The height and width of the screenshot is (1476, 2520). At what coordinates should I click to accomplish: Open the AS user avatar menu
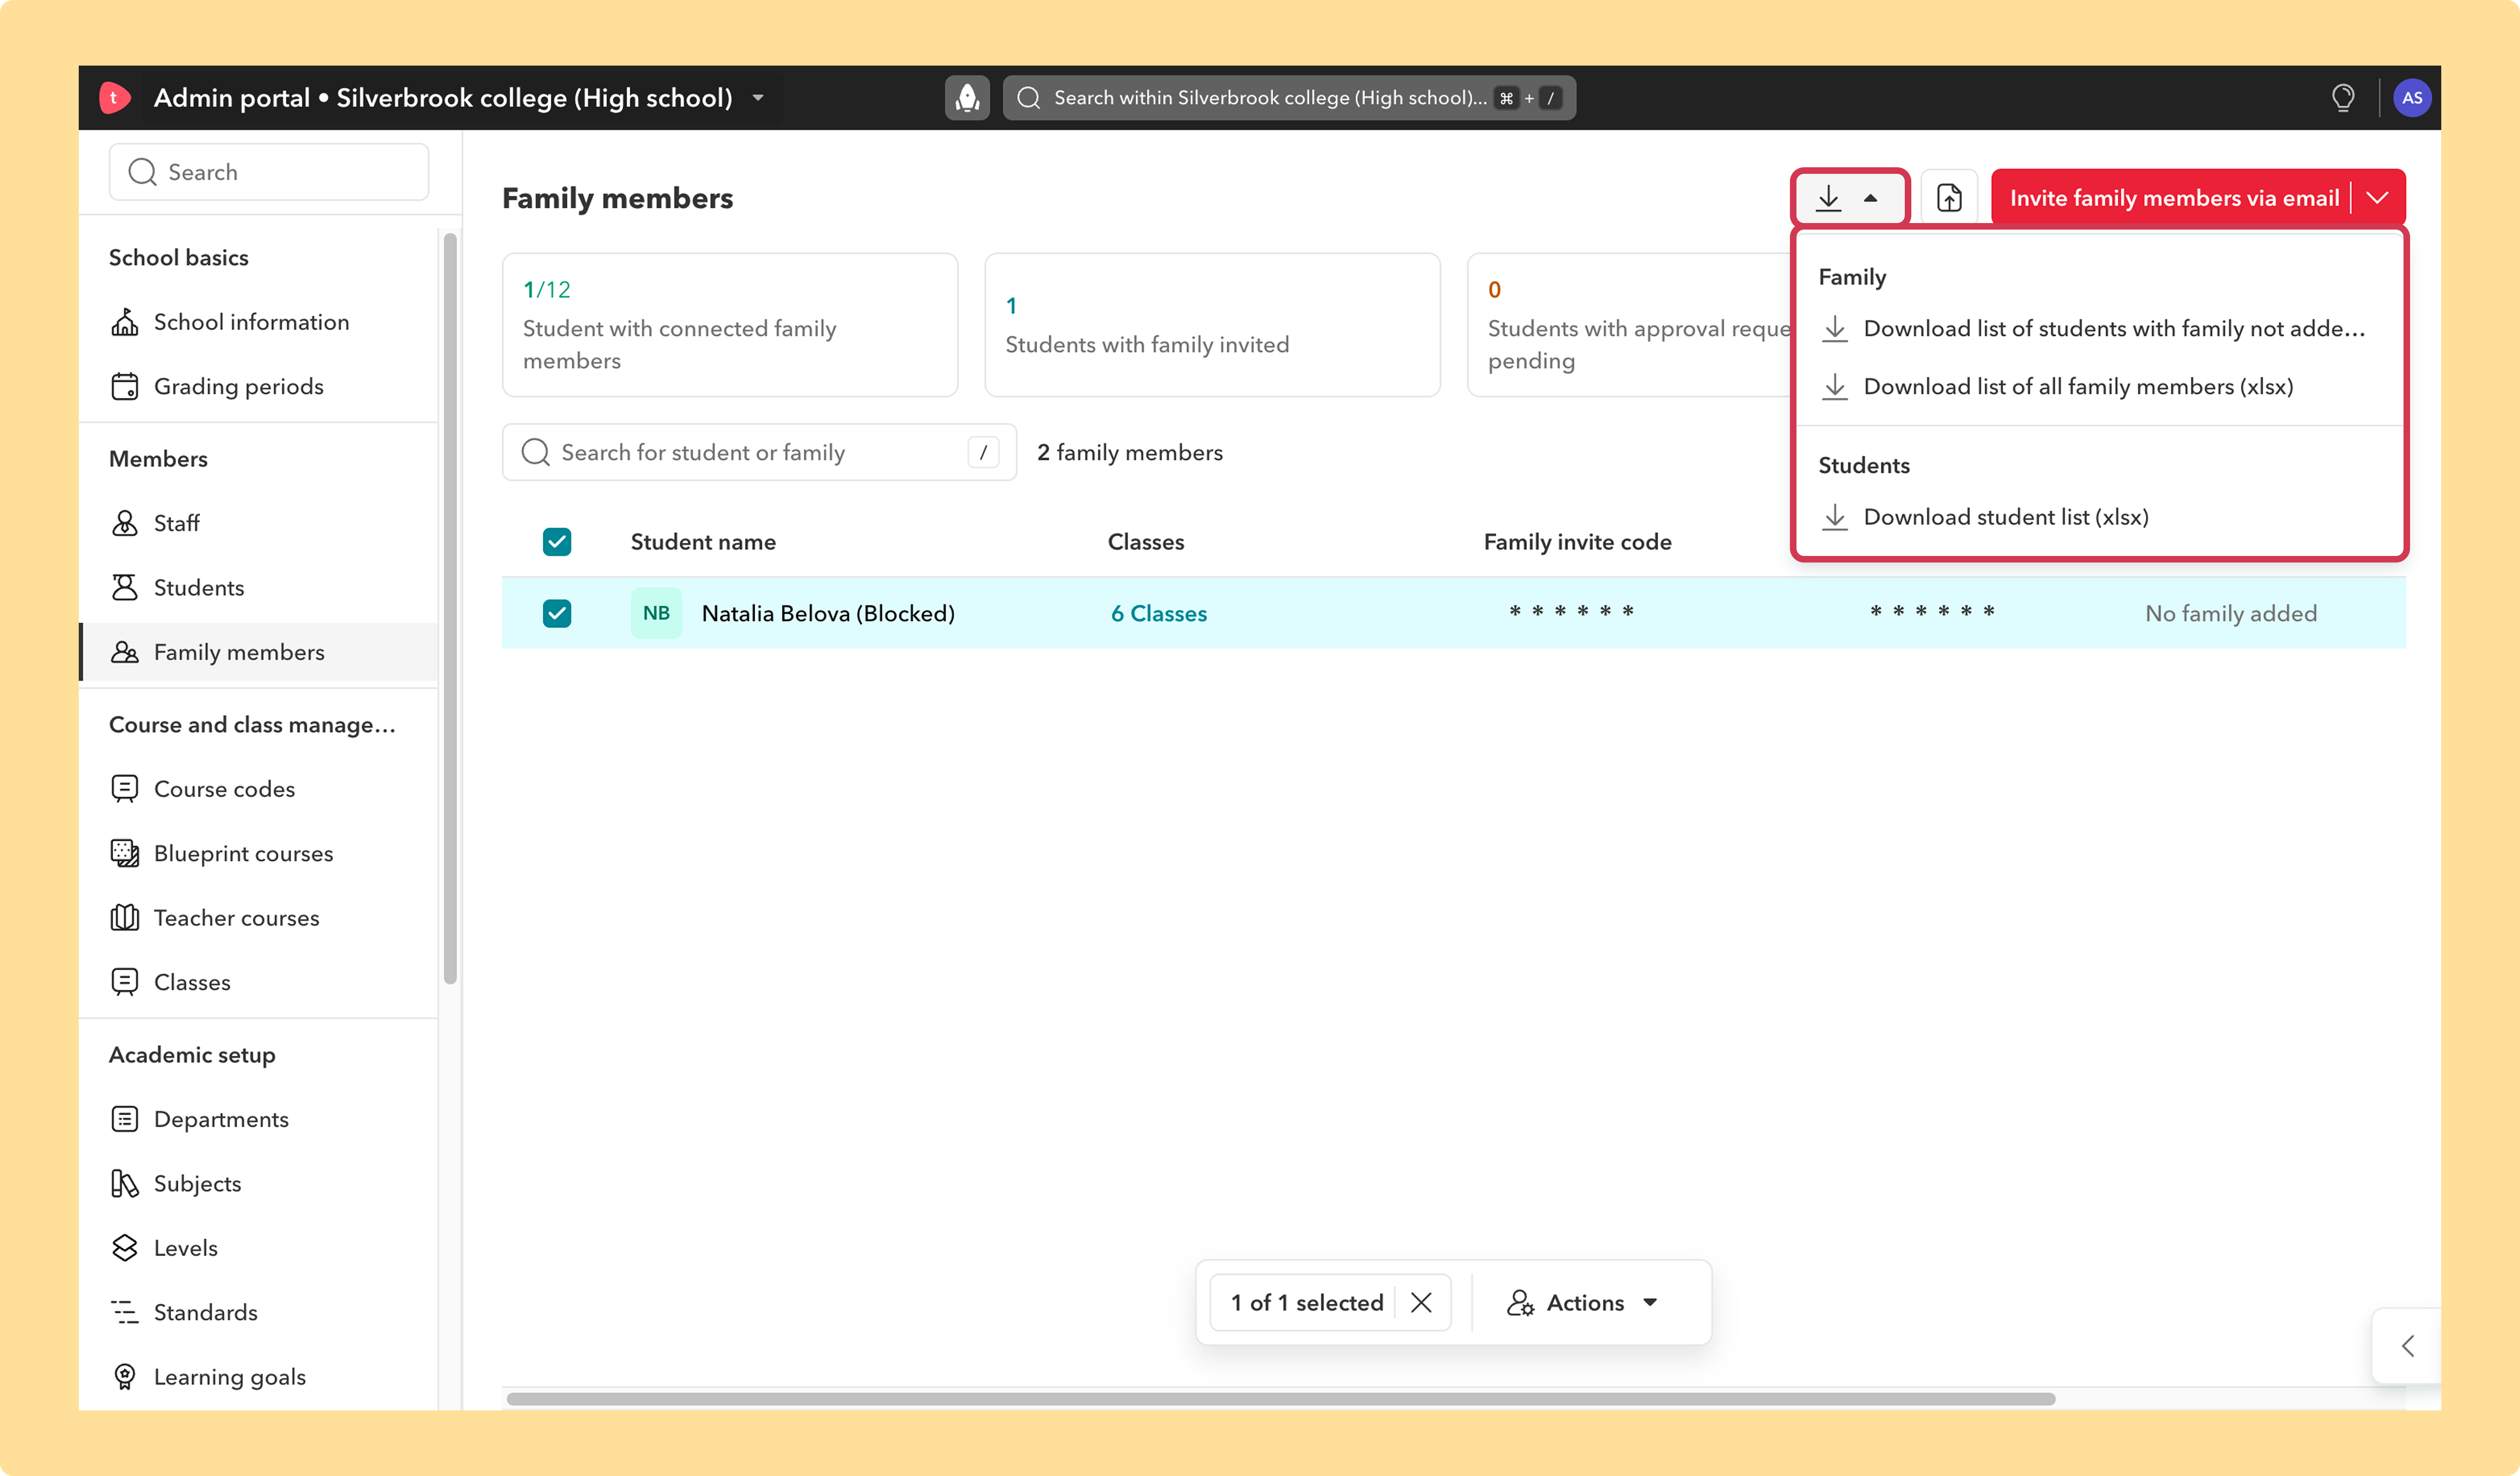pyautogui.click(x=2412, y=98)
